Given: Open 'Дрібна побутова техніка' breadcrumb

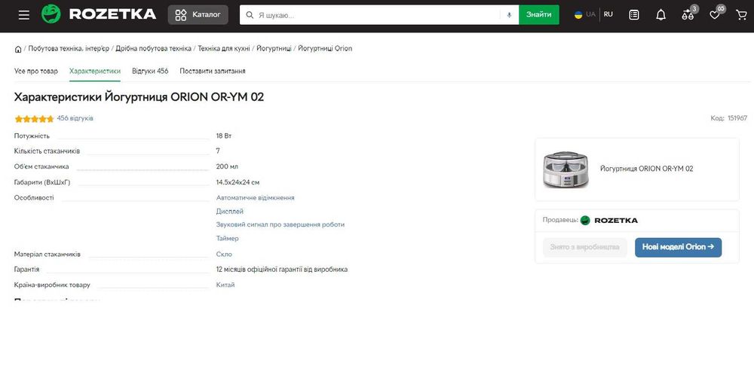Looking at the screenshot, I should pos(153,48).
